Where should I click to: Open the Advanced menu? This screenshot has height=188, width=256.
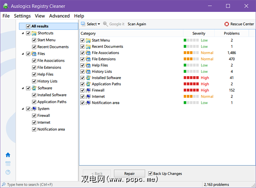pos(60,16)
